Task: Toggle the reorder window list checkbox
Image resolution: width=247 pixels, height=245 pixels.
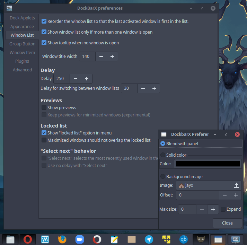Action: (44, 21)
